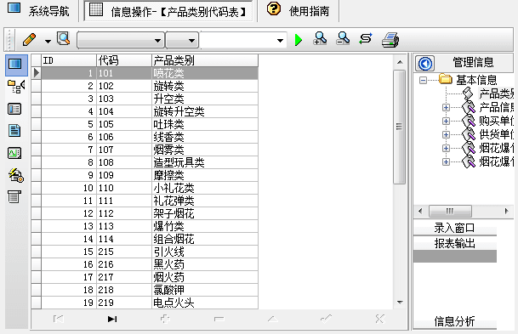This screenshot has height=334, width=518.
Task: Click the post checkmark navigator button
Action: click(326, 319)
